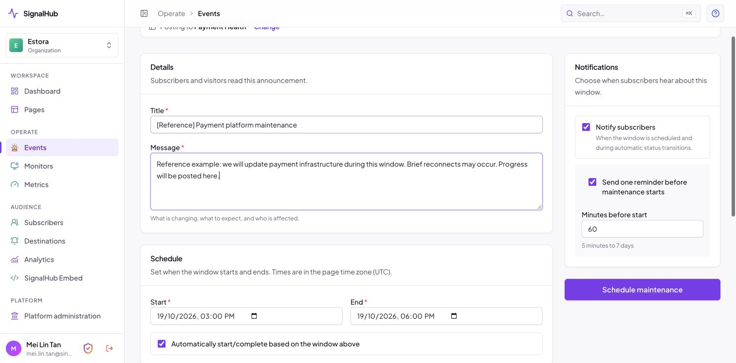Click inside the Message text area
This screenshot has width=736, height=363.
[x=347, y=181]
